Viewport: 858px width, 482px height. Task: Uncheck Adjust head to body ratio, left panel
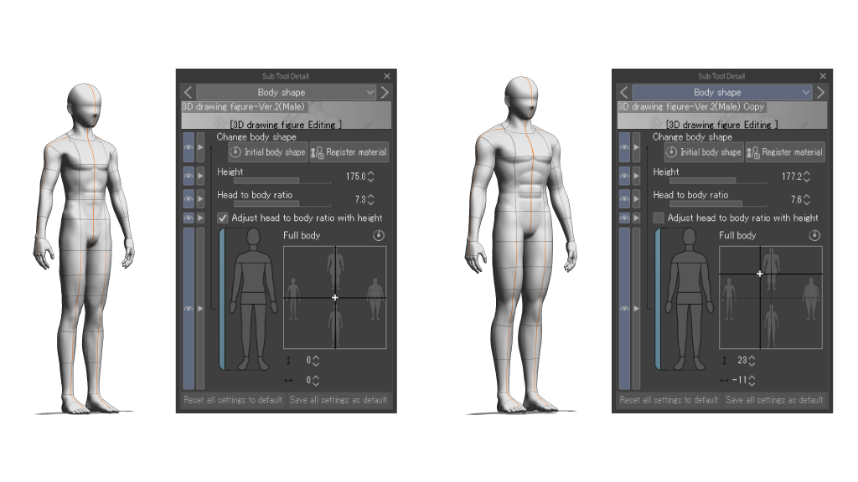[223, 218]
